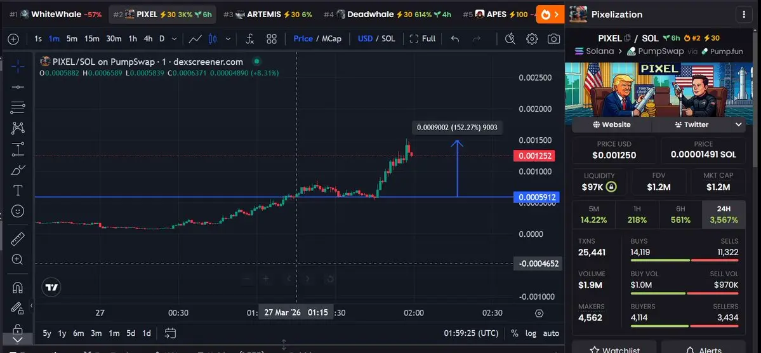
Task: Open chart settings gear
Action: coord(532,39)
